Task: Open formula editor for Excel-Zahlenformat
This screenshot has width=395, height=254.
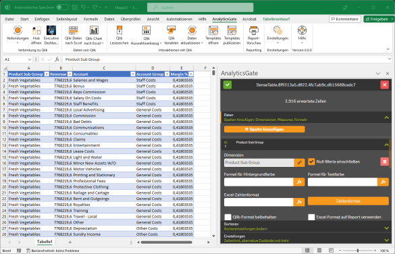Action: pyautogui.click(x=299, y=202)
